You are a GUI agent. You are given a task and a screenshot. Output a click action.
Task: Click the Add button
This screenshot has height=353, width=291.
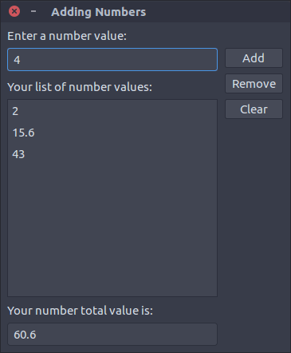click(254, 58)
